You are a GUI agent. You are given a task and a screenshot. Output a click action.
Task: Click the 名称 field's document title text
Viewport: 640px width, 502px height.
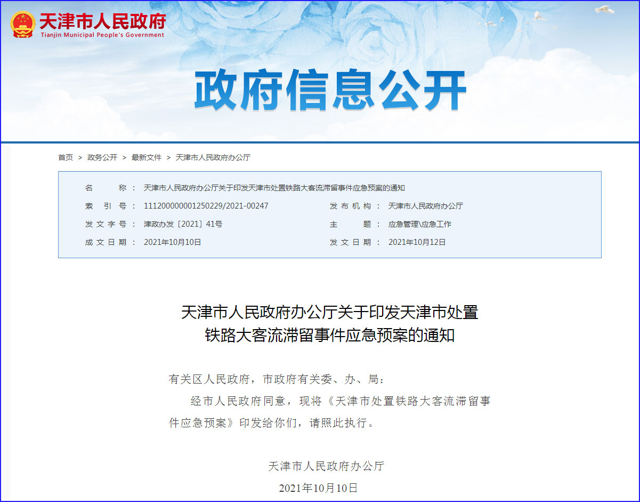point(274,188)
